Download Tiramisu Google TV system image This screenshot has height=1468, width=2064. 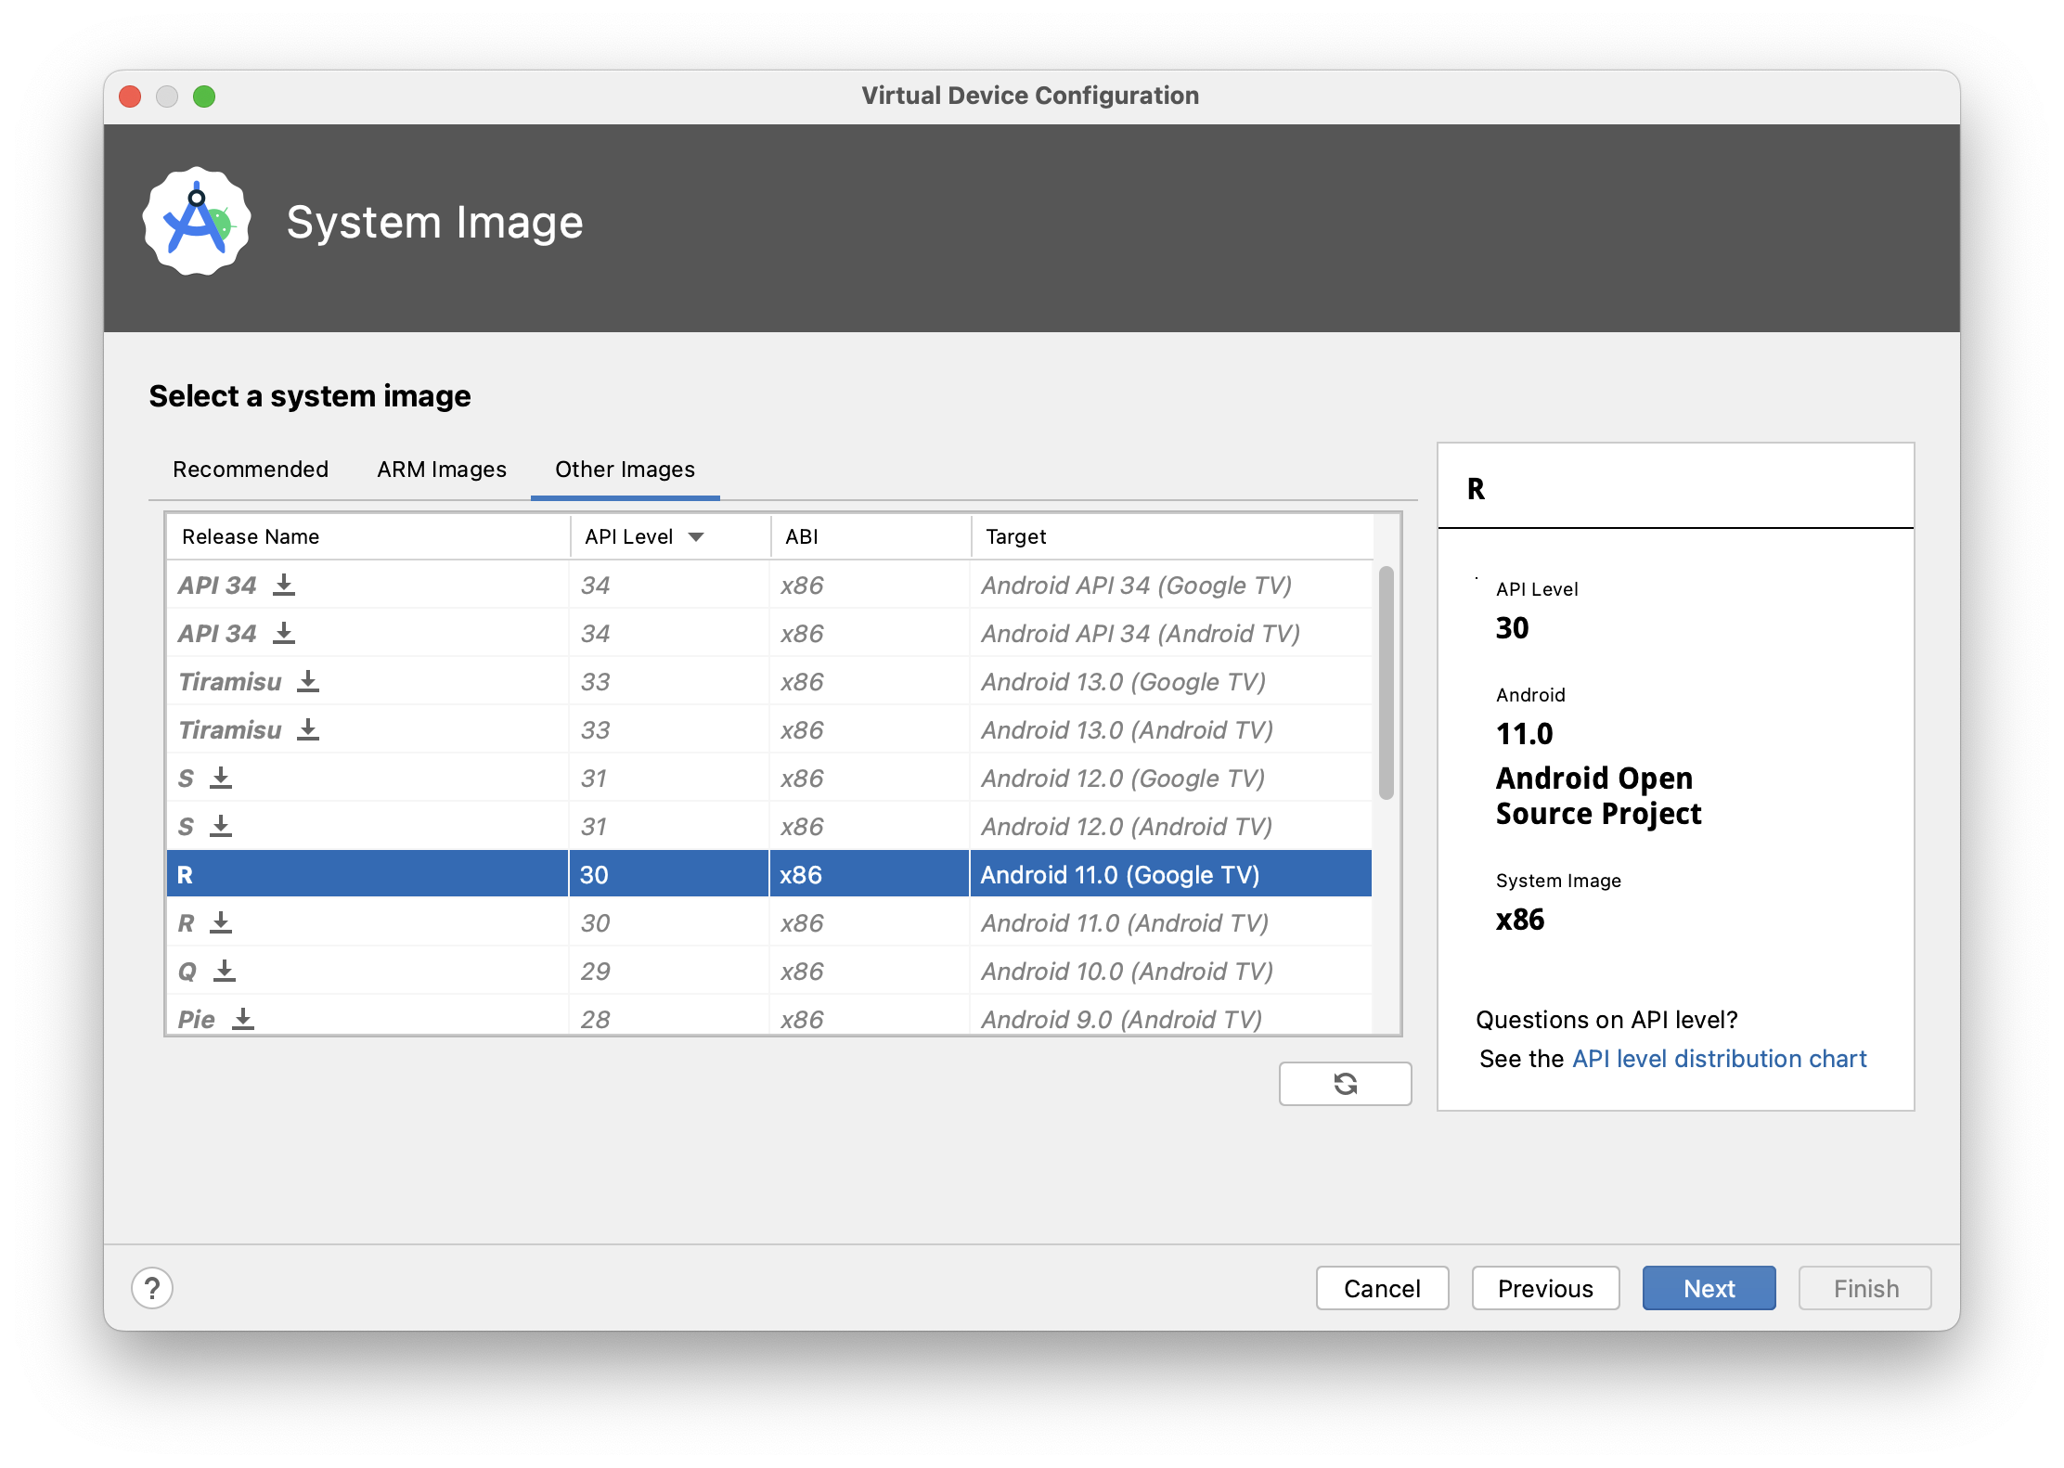pyautogui.click(x=308, y=681)
